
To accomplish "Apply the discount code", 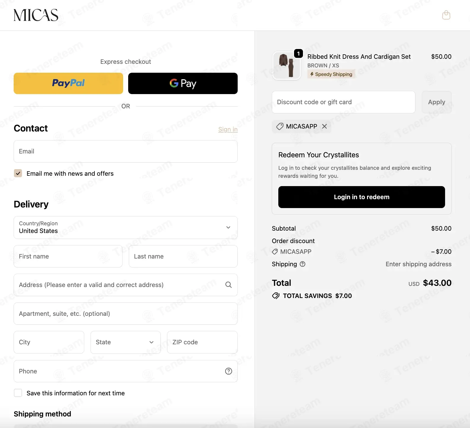I will click(436, 102).
